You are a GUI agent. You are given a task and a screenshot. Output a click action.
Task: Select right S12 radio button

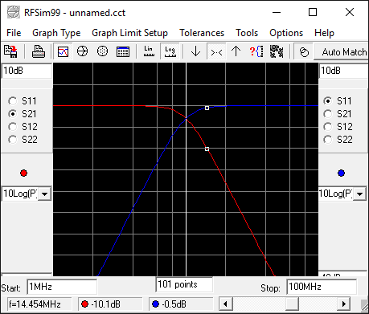pos(327,127)
